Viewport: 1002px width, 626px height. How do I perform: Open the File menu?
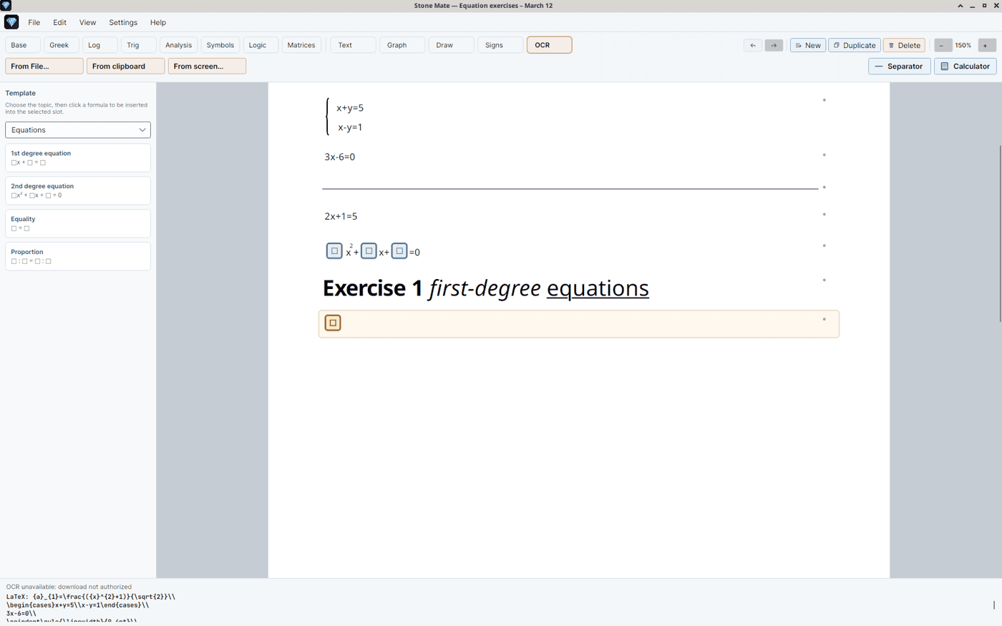(x=34, y=22)
